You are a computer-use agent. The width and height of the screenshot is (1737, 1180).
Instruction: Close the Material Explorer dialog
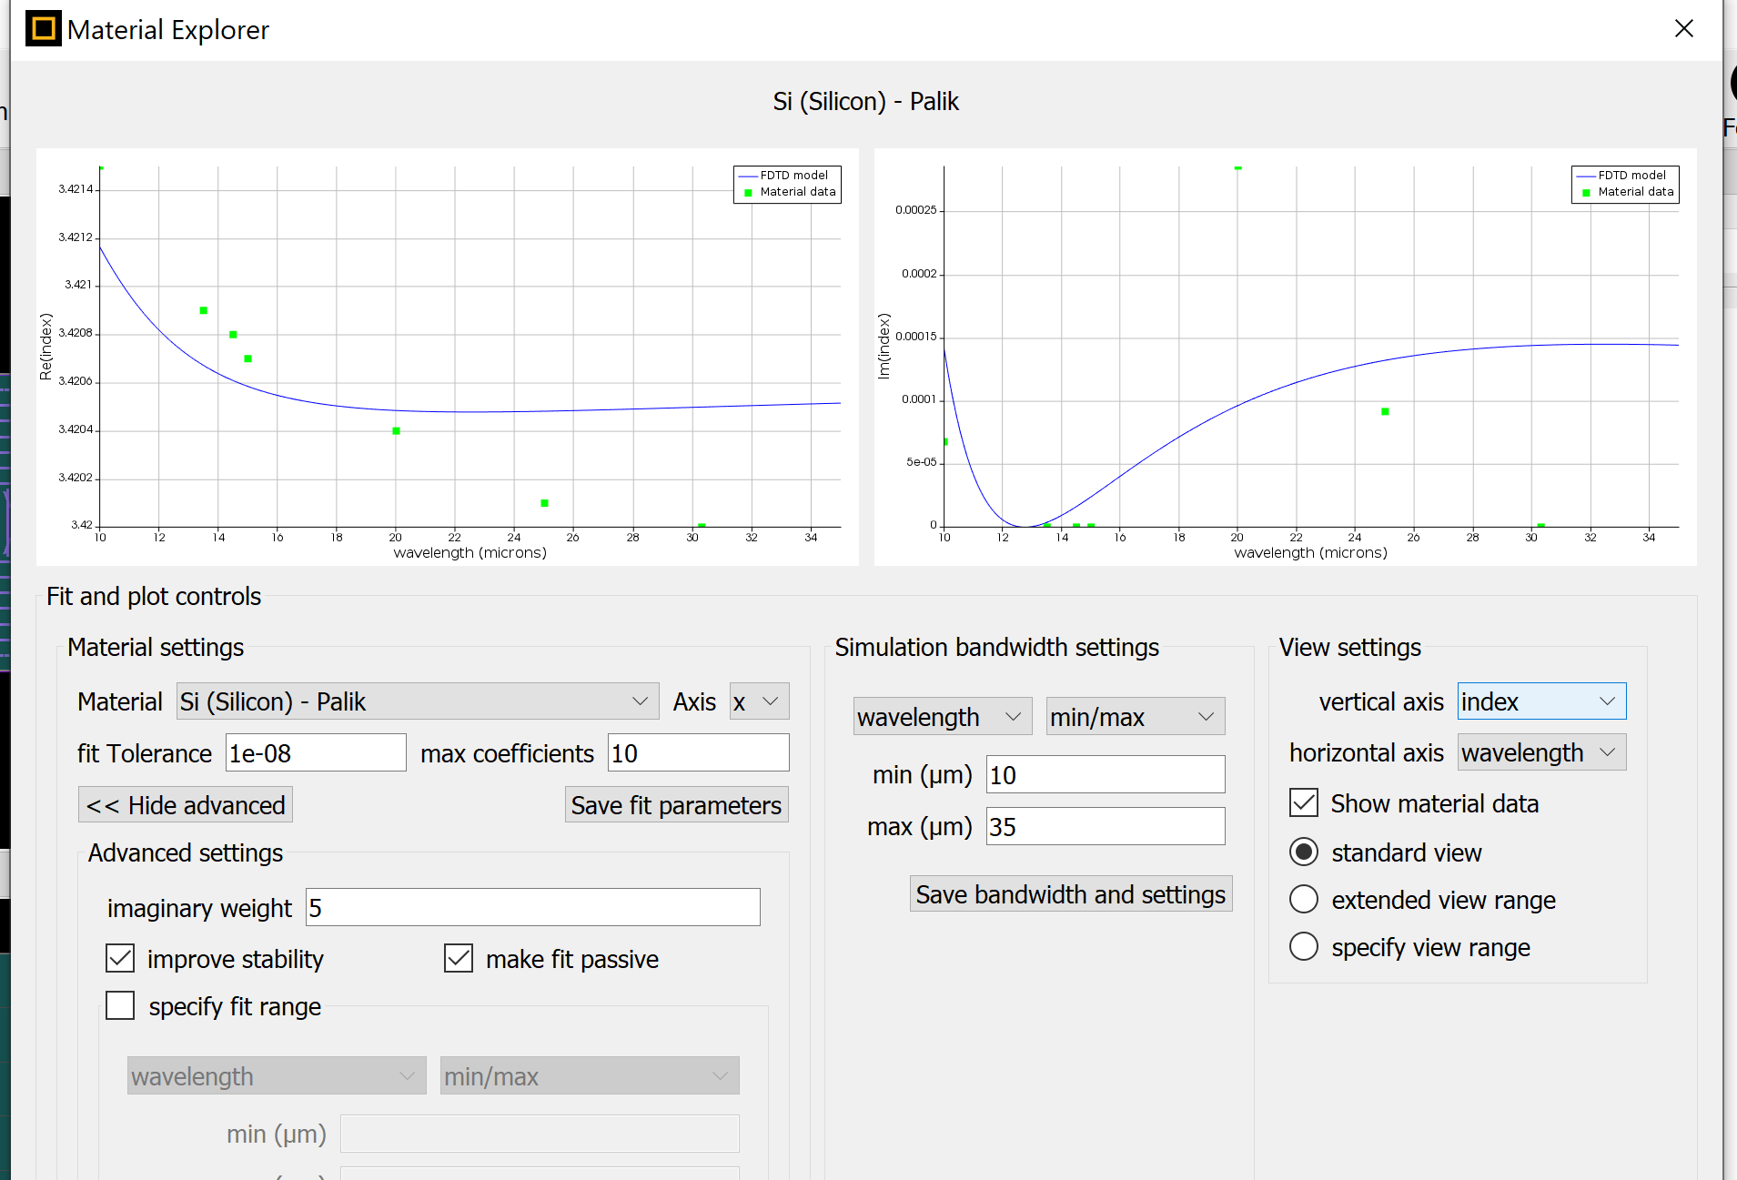[x=1683, y=29]
